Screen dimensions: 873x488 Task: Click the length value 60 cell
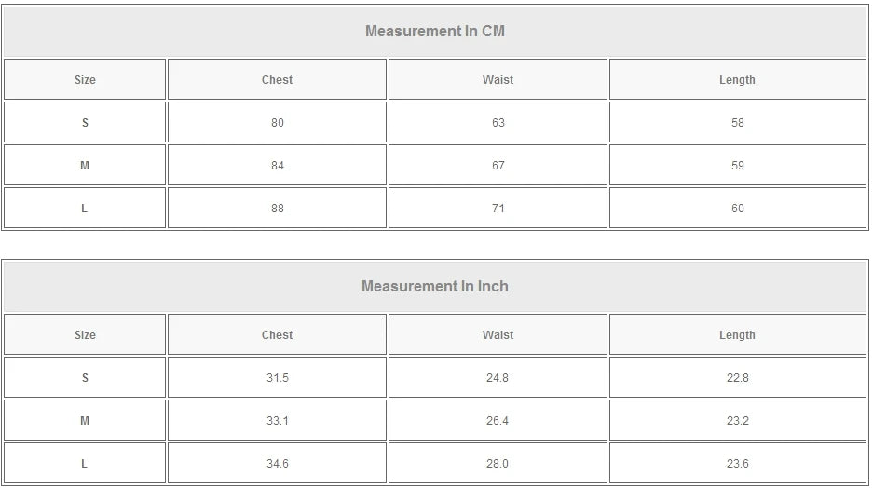click(x=737, y=209)
